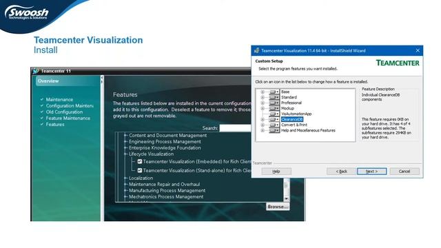Viewport: 441px width, 248px height.
Task: Toggle Teamcenter Visualization (Embedded) checkbox
Action: click(140, 161)
